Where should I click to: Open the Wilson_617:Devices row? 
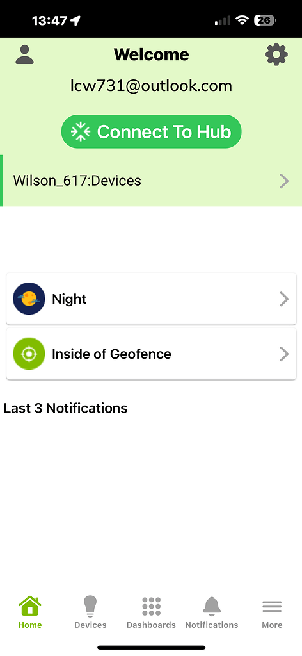coord(151,181)
